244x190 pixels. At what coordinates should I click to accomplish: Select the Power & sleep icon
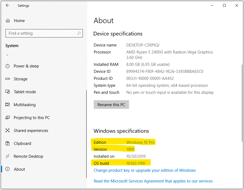pos(8,66)
